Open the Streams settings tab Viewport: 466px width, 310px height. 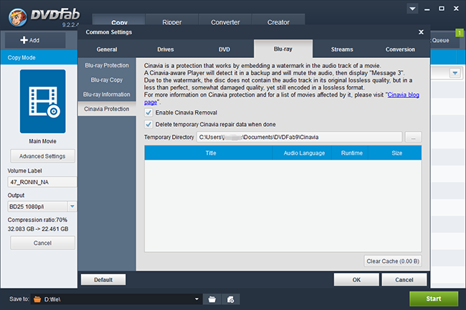342,49
